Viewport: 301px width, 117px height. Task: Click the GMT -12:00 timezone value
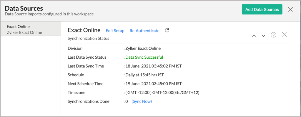coord(162,93)
